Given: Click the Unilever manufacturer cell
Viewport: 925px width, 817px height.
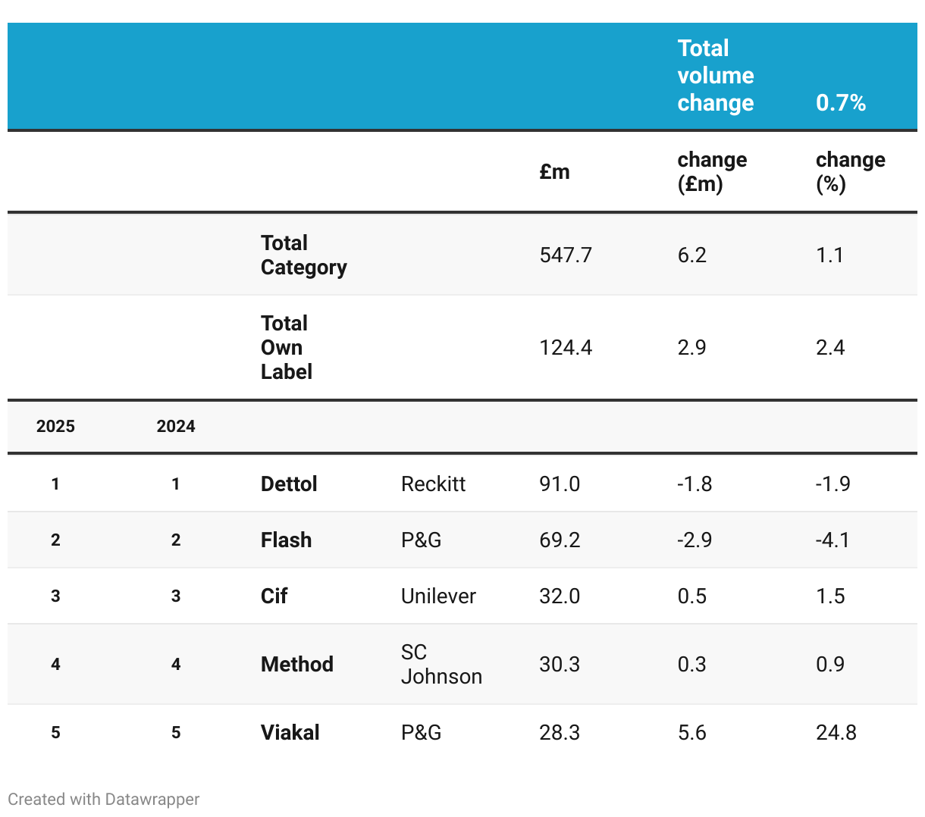Looking at the screenshot, I should [438, 596].
